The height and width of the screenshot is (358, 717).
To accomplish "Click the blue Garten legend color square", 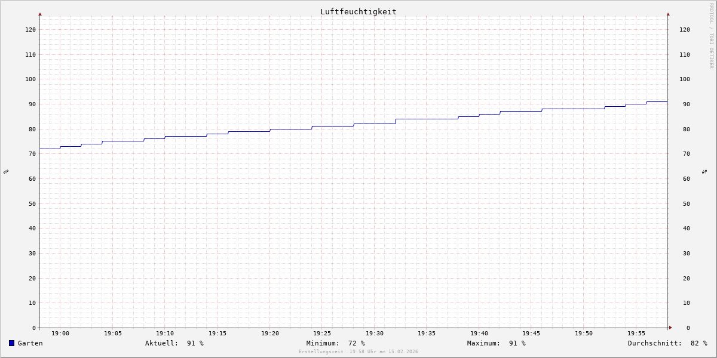I will click(11, 343).
